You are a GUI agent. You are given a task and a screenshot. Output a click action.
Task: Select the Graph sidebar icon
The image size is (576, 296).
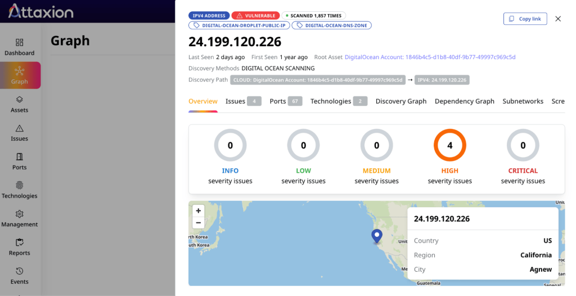tap(20, 70)
